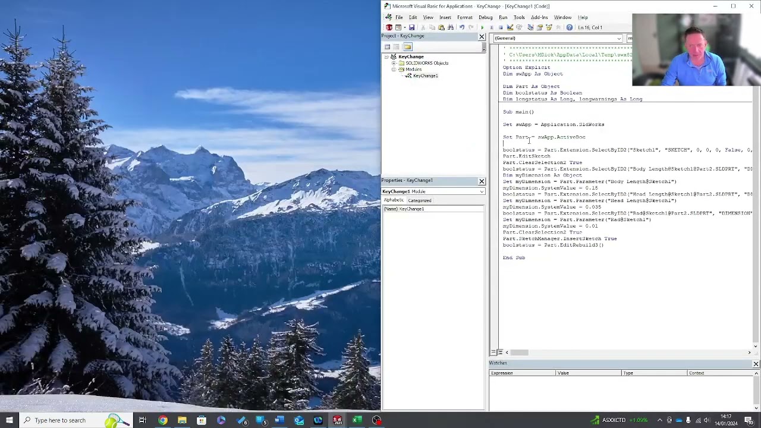Viewport: 761px width, 428px height.
Task: Click the Undo arrow icon
Action: point(462,27)
